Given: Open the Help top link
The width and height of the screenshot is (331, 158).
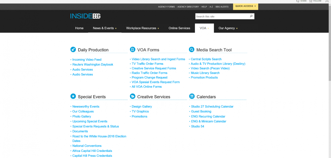Looking at the screenshot, I should coord(204,7).
